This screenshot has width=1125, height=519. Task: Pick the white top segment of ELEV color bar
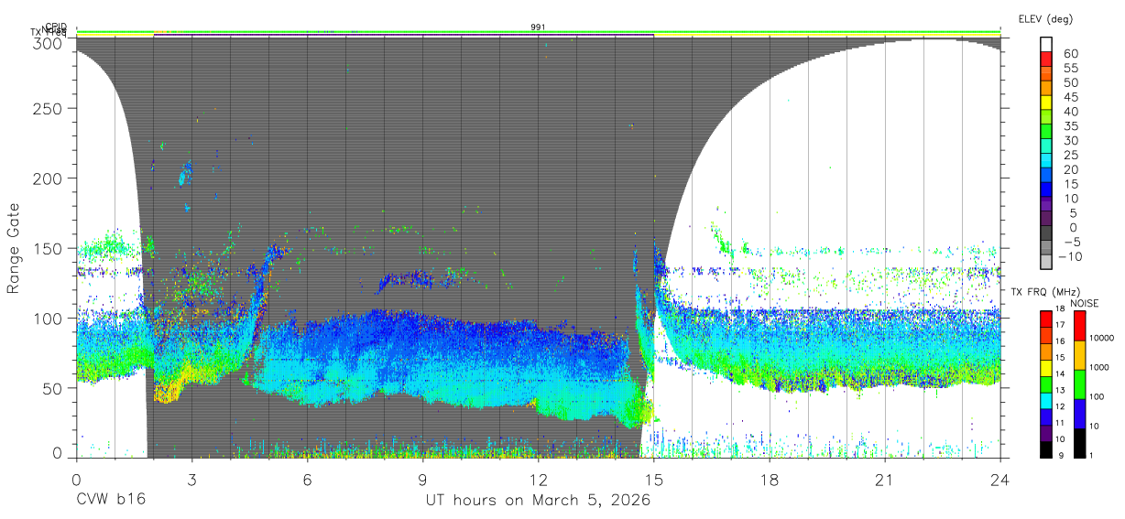click(x=1046, y=45)
